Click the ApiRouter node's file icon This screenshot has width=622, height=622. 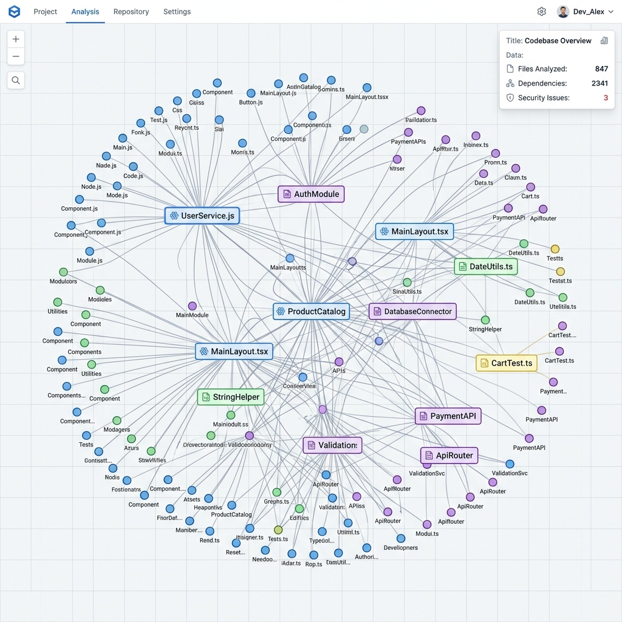[x=429, y=456]
